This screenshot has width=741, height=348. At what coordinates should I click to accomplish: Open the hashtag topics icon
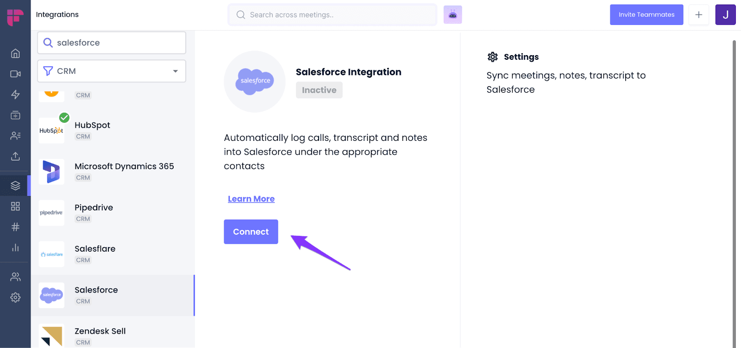point(15,227)
